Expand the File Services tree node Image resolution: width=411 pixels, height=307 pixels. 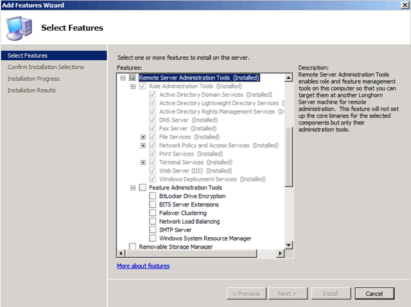143,137
